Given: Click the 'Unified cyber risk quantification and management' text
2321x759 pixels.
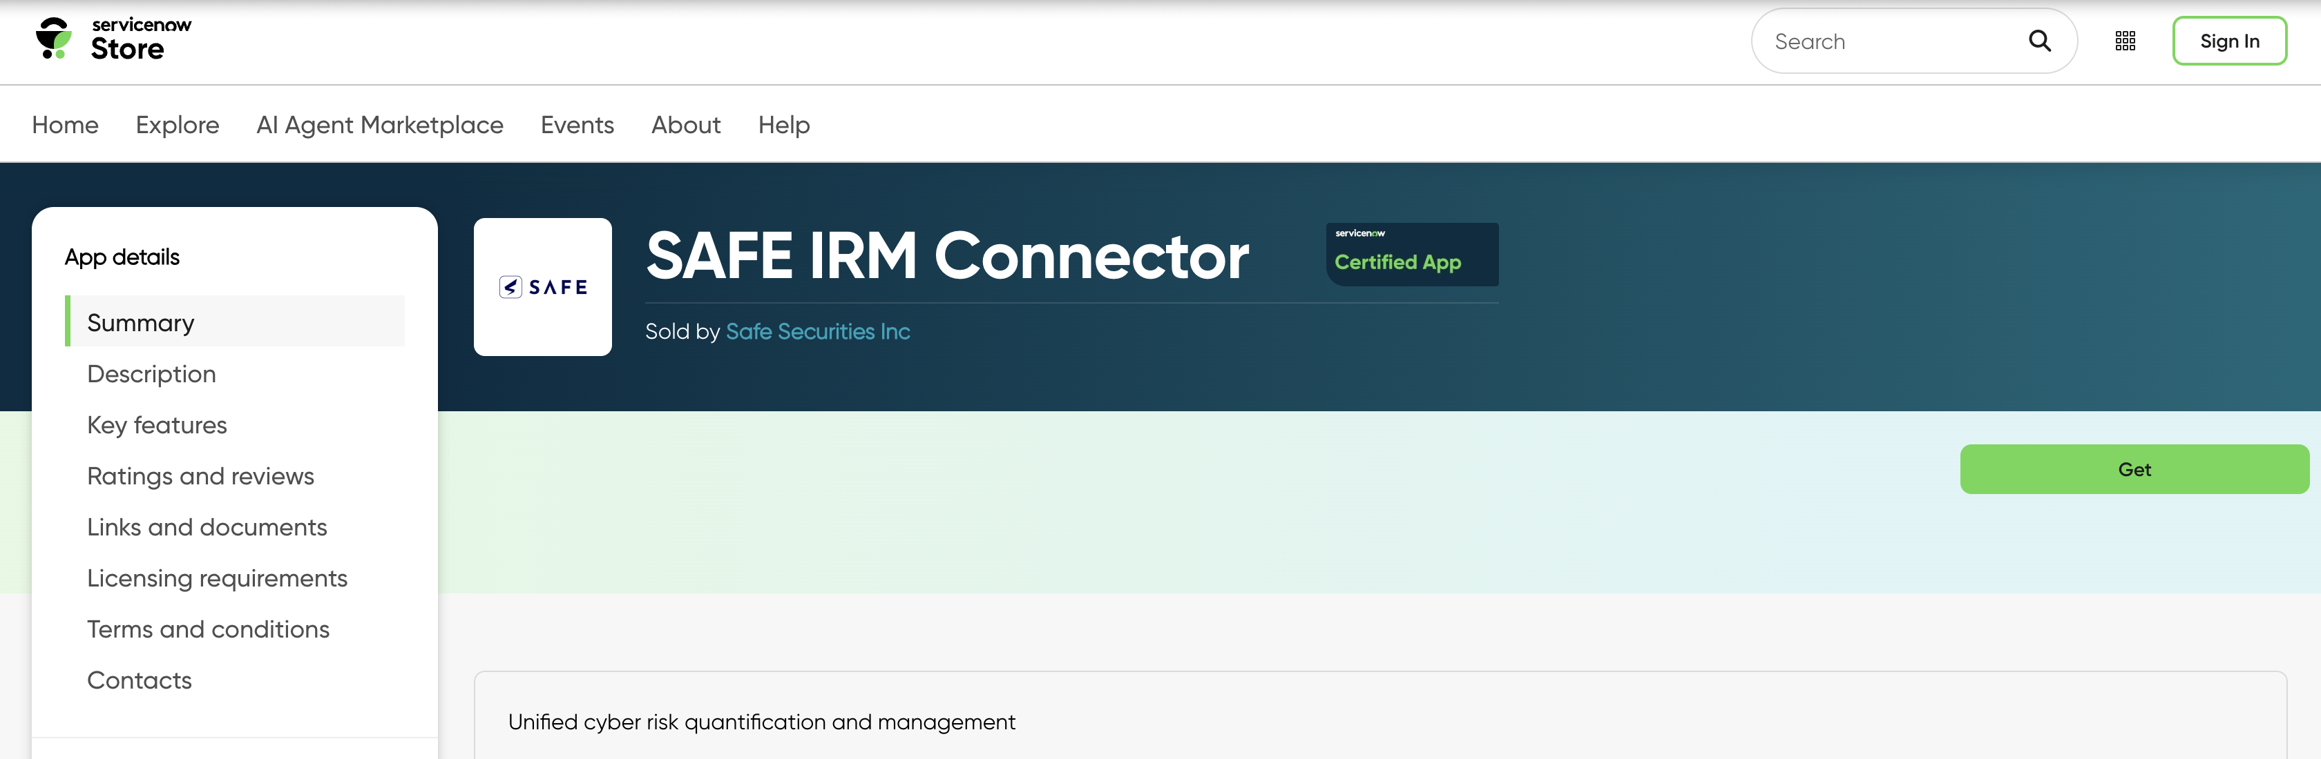Looking at the screenshot, I should (761, 722).
